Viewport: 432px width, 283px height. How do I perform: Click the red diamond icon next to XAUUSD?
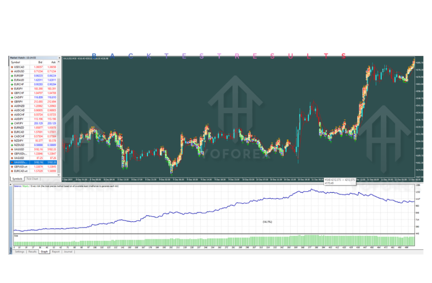coord(13,150)
